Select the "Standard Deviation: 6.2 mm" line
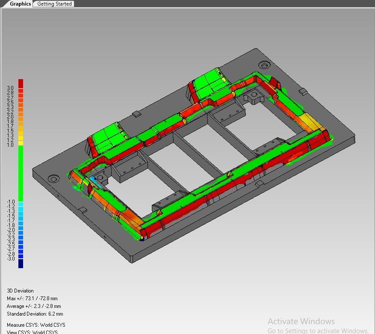 tap(35, 313)
